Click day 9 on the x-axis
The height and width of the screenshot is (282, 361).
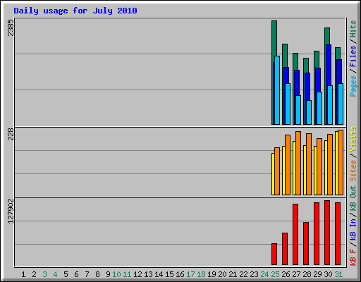(x=108, y=274)
